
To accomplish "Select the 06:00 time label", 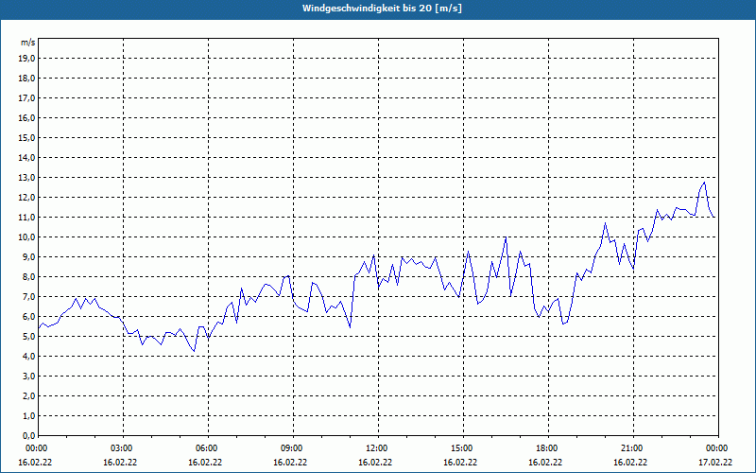I will click(x=208, y=448).
